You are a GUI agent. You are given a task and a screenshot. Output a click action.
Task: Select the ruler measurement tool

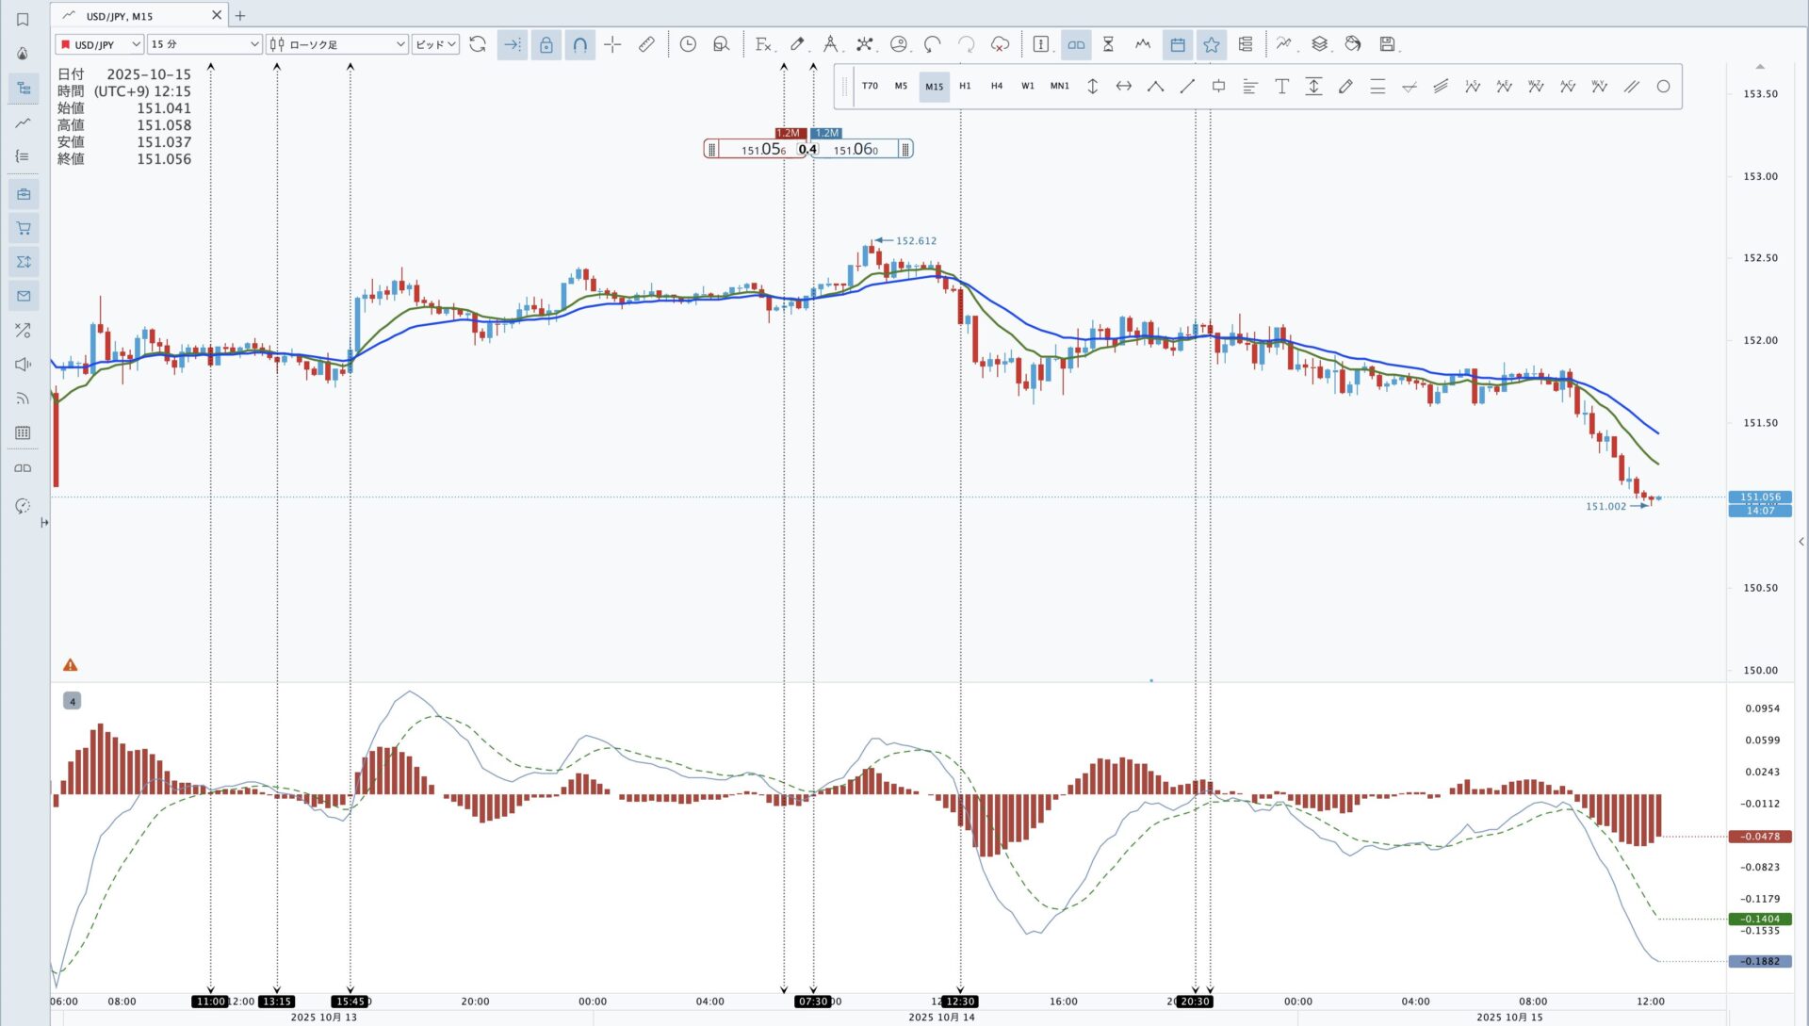pyautogui.click(x=646, y=44)
